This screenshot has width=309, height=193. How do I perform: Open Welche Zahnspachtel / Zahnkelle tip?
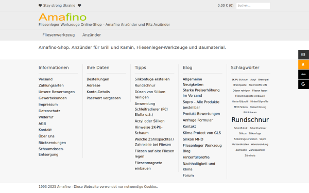(x=154, y=142)
